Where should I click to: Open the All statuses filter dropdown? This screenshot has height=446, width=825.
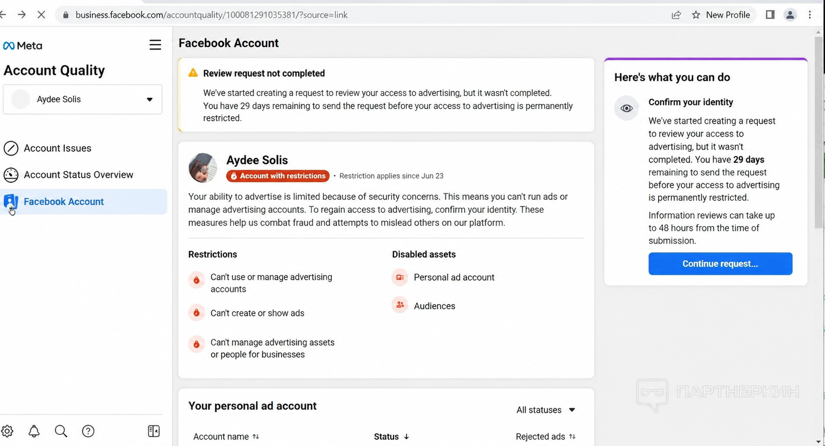click(546, 410)
